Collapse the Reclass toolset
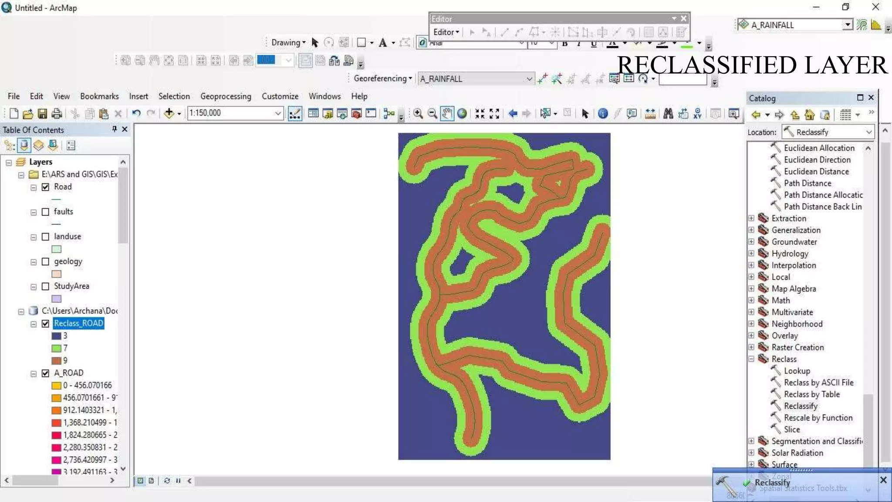Image resolution: width=892 pixels, height=502 pixels. pos(751,359)
